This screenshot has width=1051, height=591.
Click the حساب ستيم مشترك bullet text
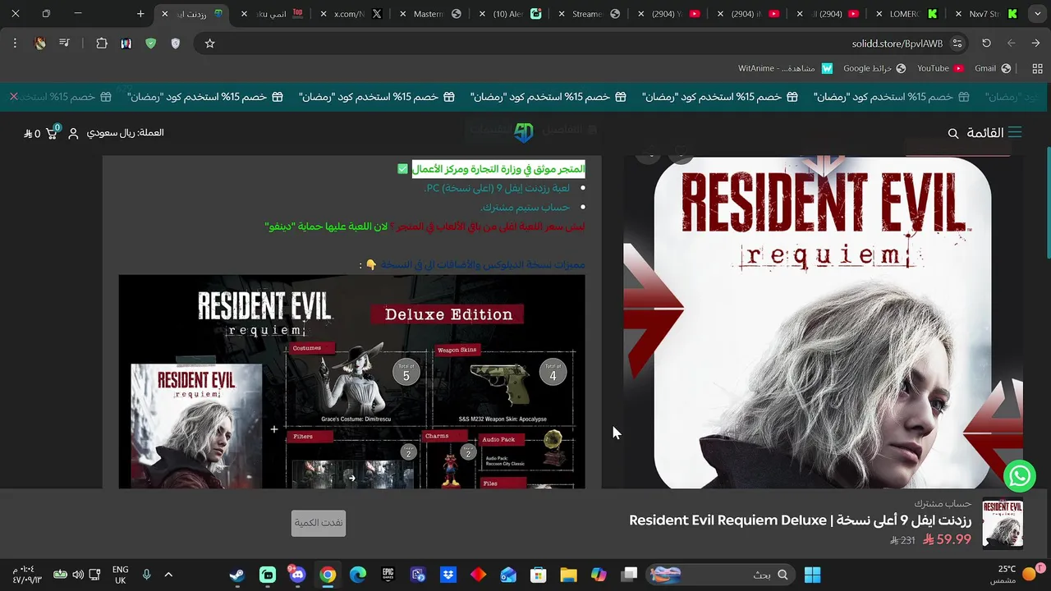pyautogui.click(x=525, y=208)
